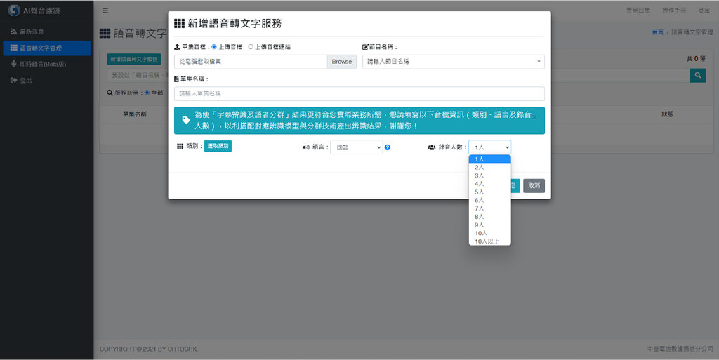Screen dimensions: 719x360
Task: Click the 共 0 筆 count text
Action: [x=696, y=59]
